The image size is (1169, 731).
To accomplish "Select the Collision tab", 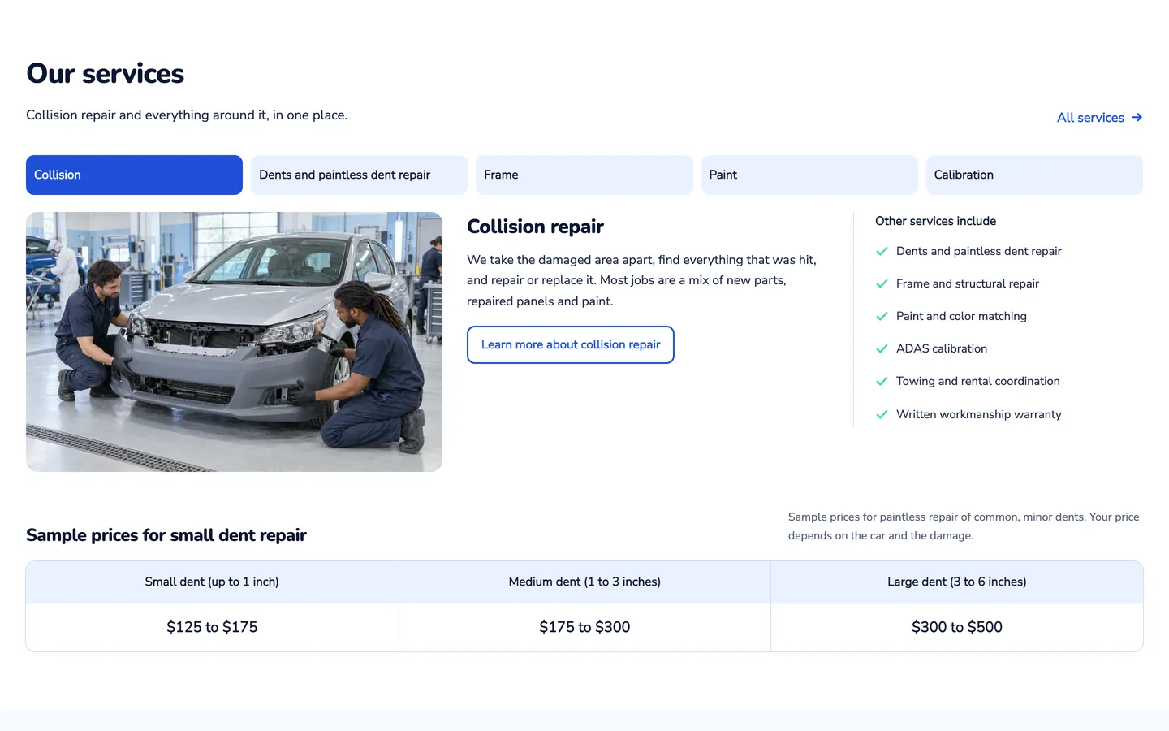I will 134,175.
